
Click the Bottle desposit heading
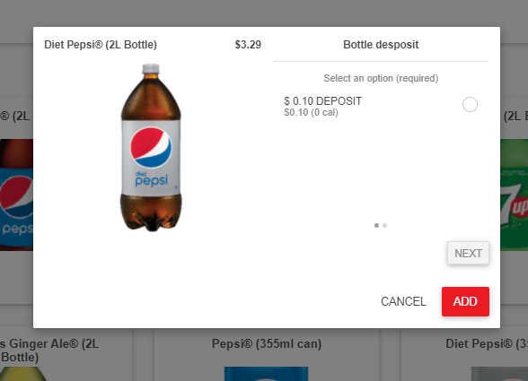coord(381,45)
